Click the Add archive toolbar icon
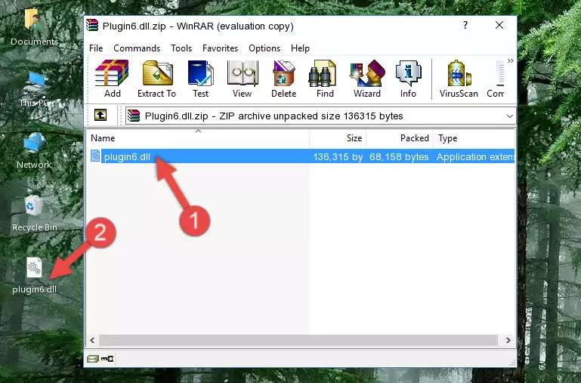This screenshot has height=383, width=581. [x=112, y=79]
